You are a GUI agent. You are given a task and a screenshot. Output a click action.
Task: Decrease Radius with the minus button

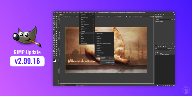tap(173, 19)
